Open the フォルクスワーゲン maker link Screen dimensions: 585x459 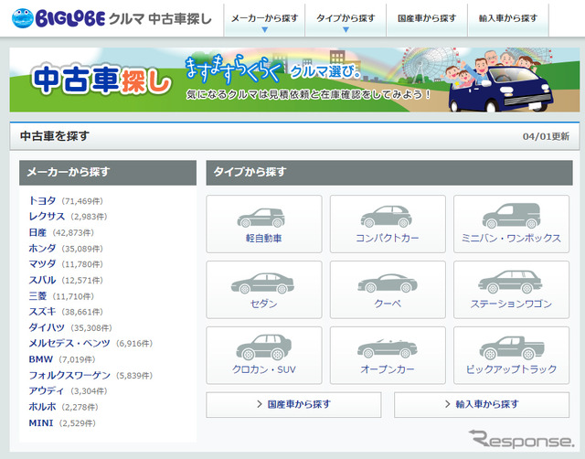coord(69,375)
